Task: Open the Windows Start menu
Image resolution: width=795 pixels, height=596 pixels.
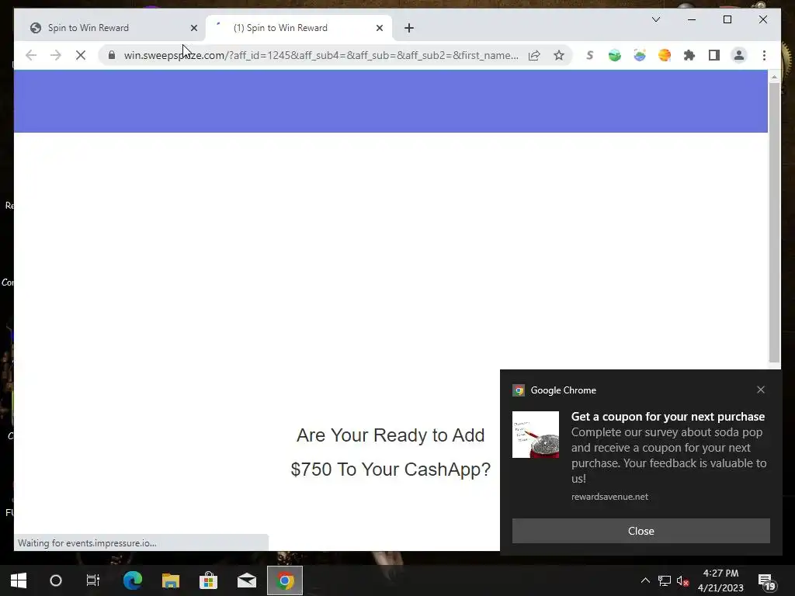Action: (19, 580)
